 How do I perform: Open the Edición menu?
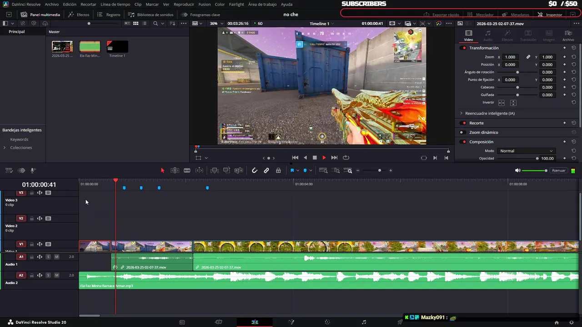(x=70, y=4)
